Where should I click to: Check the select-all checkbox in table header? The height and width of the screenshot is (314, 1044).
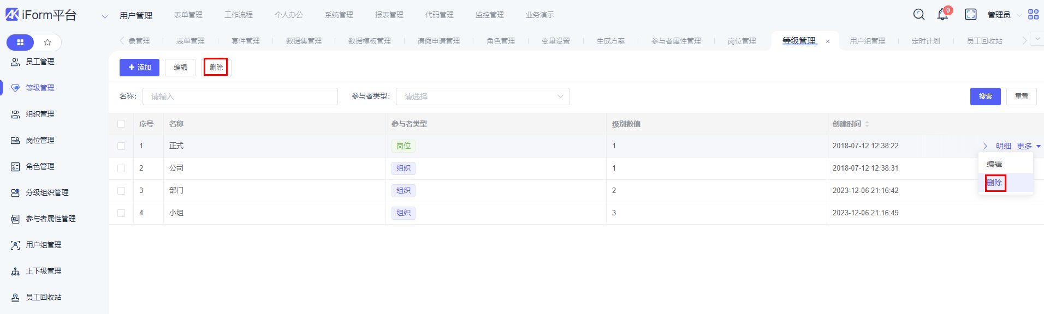coord(121,124)
